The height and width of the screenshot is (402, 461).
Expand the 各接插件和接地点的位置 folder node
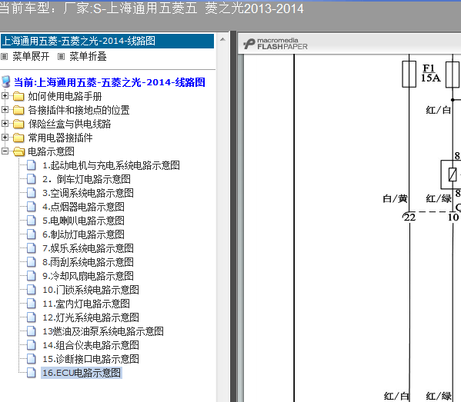(x=5, y=109)
